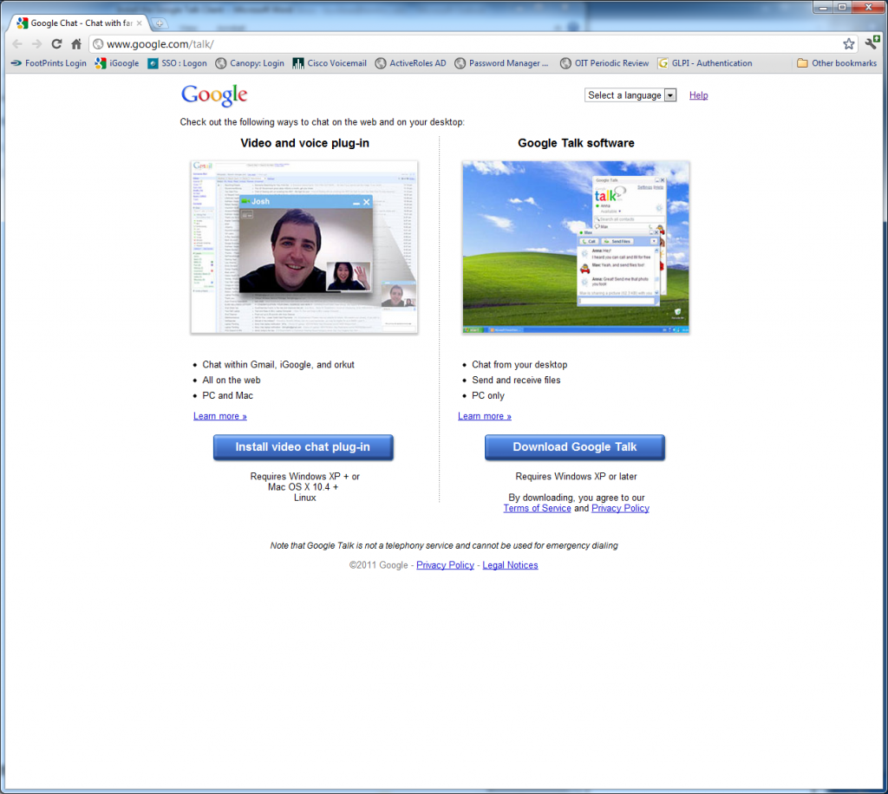Open the Cisco Voicemail bookmark

(x=330, y=62)
